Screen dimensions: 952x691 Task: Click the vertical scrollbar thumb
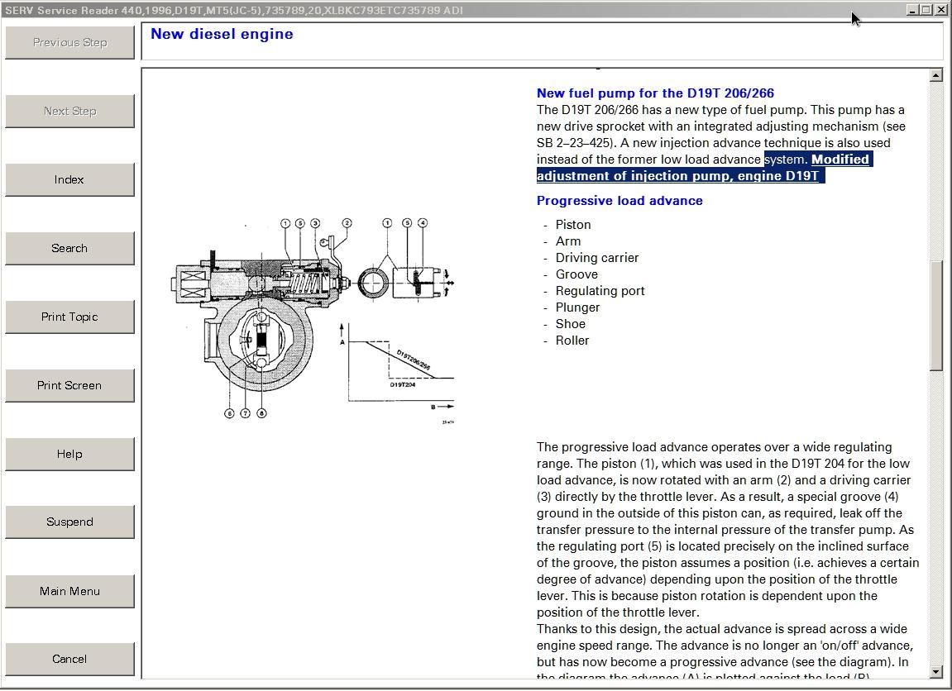(x=936, y=314)
